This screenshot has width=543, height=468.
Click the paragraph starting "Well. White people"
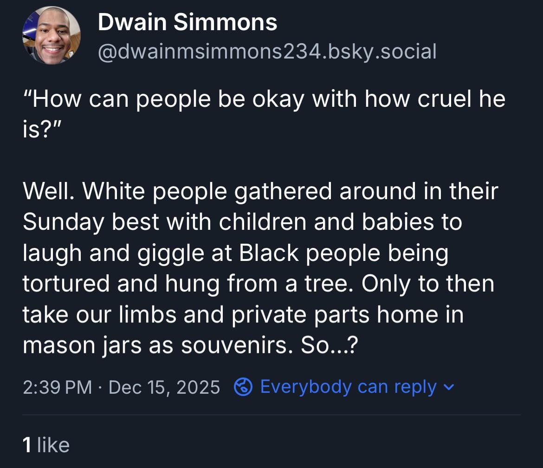(260, 191)
